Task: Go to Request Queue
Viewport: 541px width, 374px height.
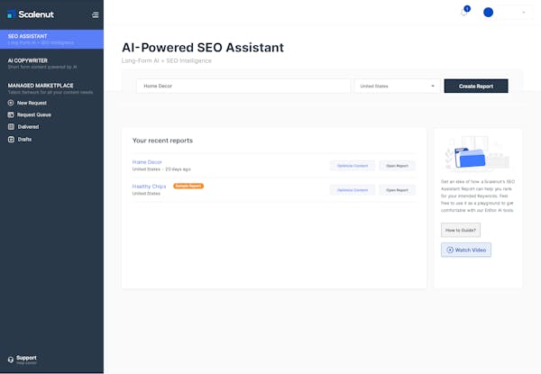Action: point(34,114)
